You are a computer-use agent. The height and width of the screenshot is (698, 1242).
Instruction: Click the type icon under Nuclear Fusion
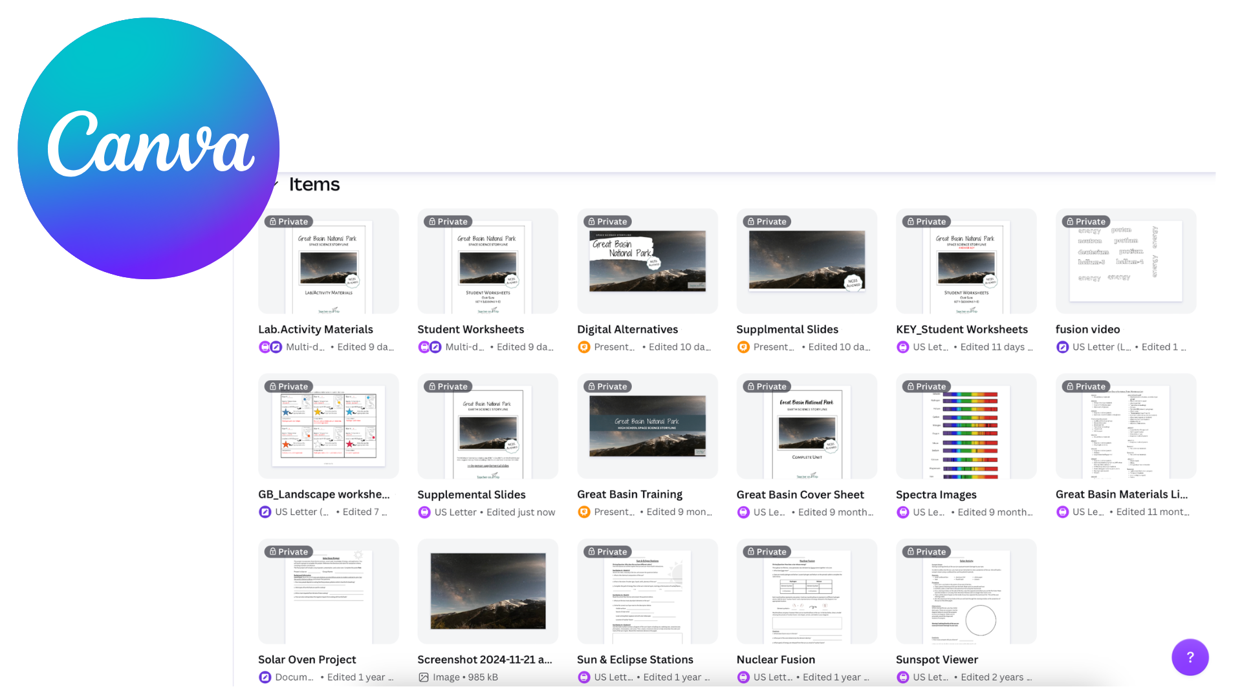(x=743, y=677)
